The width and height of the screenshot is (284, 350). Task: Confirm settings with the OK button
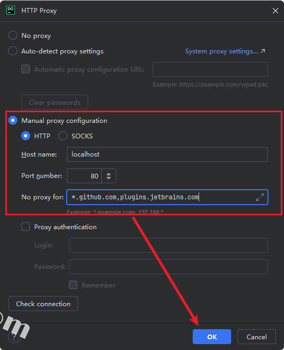pyautogui.click(x=212, y=337)
